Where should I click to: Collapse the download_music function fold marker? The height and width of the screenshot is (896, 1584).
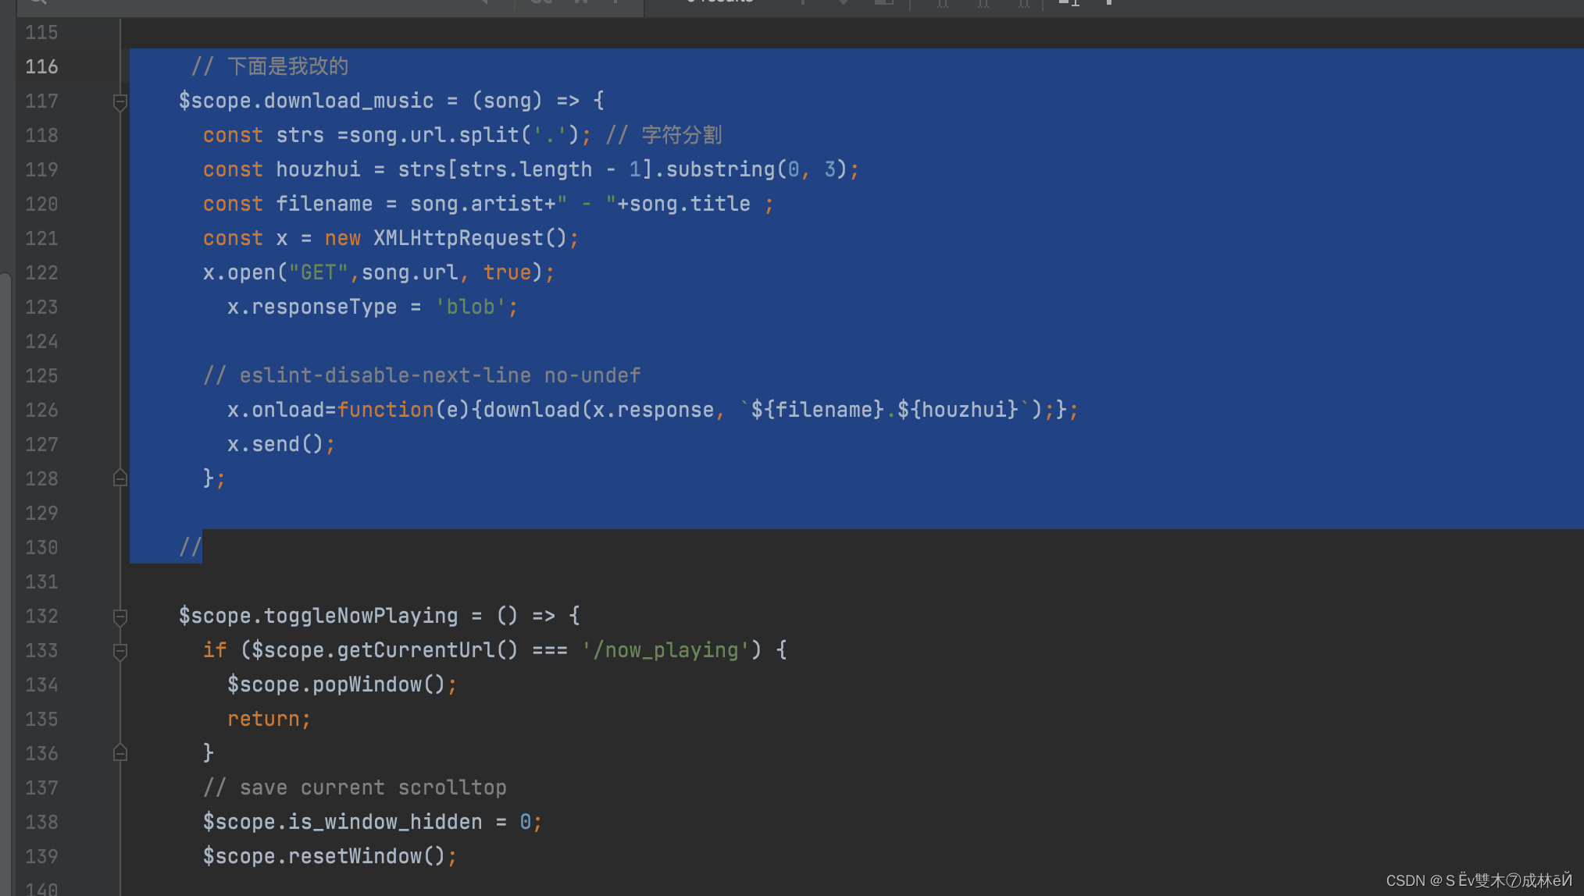[x=120, y=101]
